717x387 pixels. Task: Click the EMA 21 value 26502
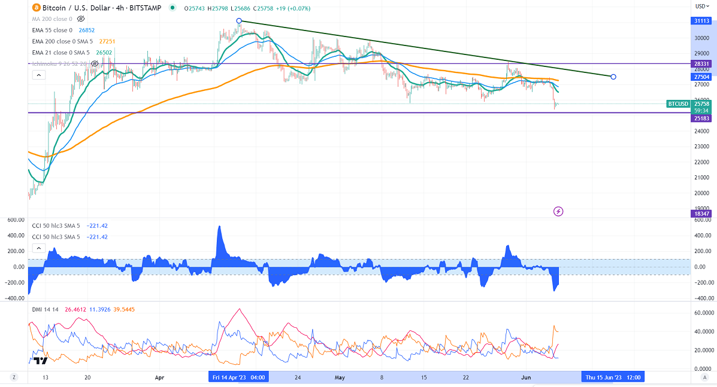(x=104, y=53)
